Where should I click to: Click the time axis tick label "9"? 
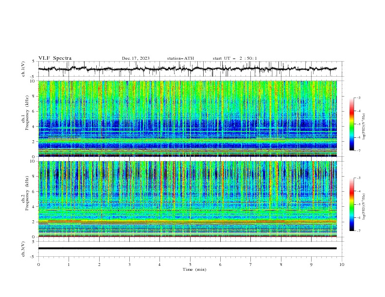311,264
